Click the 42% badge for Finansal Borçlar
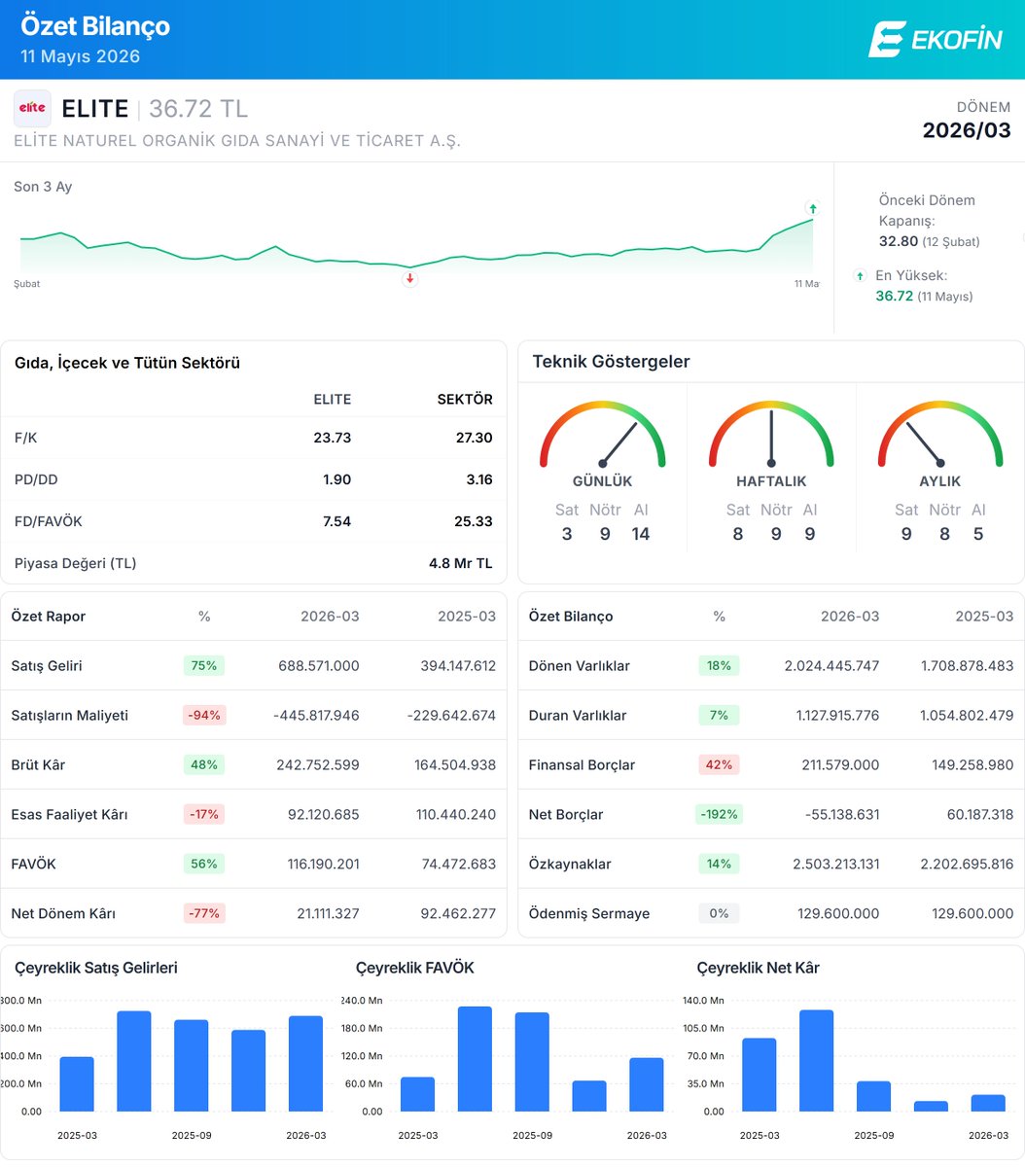Viewport: 1025px width, 1167px height. tap(719, 764)
